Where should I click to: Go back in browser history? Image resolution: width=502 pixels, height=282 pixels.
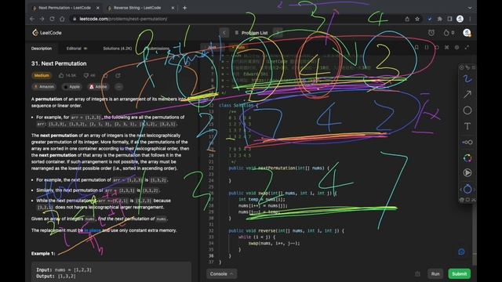(x=32, y=19)
